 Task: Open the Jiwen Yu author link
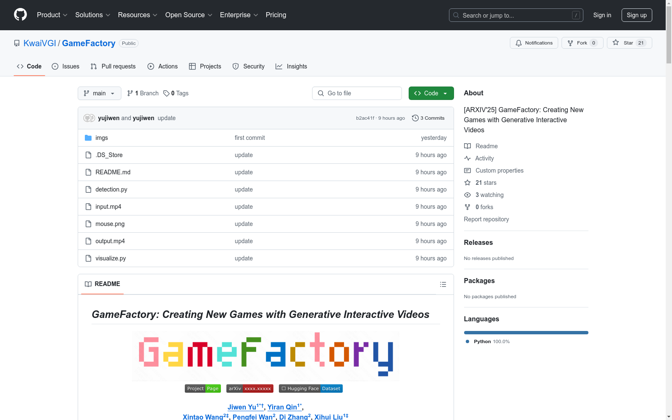(x=246, y=407)
